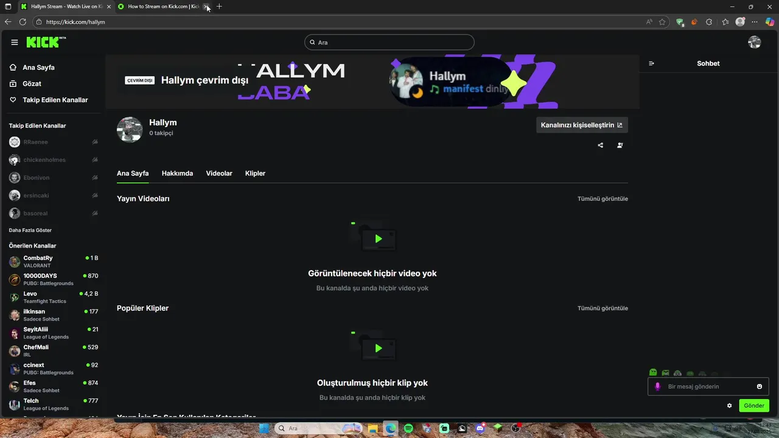Open recommended channel CombatRy
This screenshot has height=438, width=779.
pyautogui.click(x=54, y=262)
